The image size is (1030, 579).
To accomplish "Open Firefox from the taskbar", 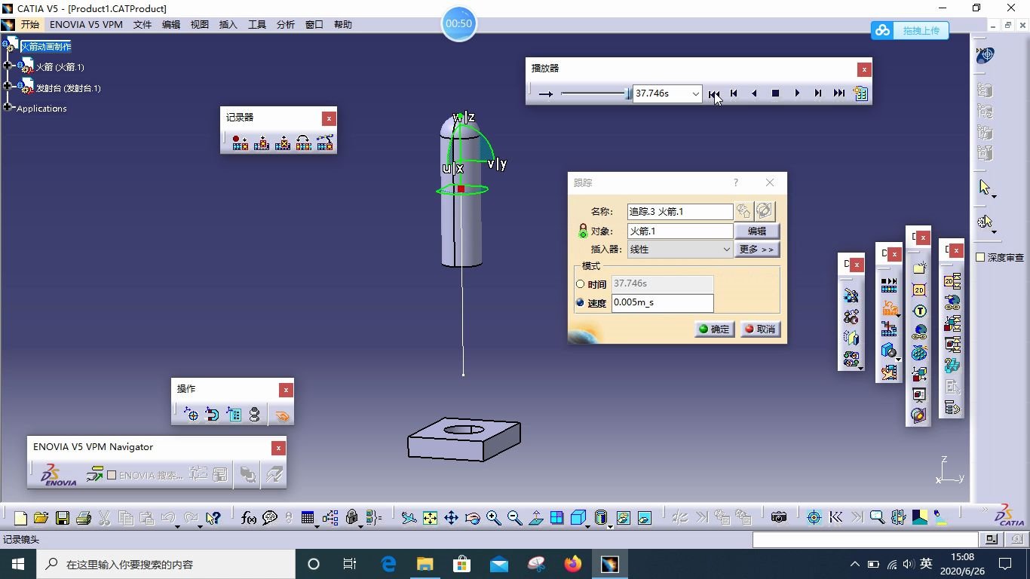I will click(573, 564).
